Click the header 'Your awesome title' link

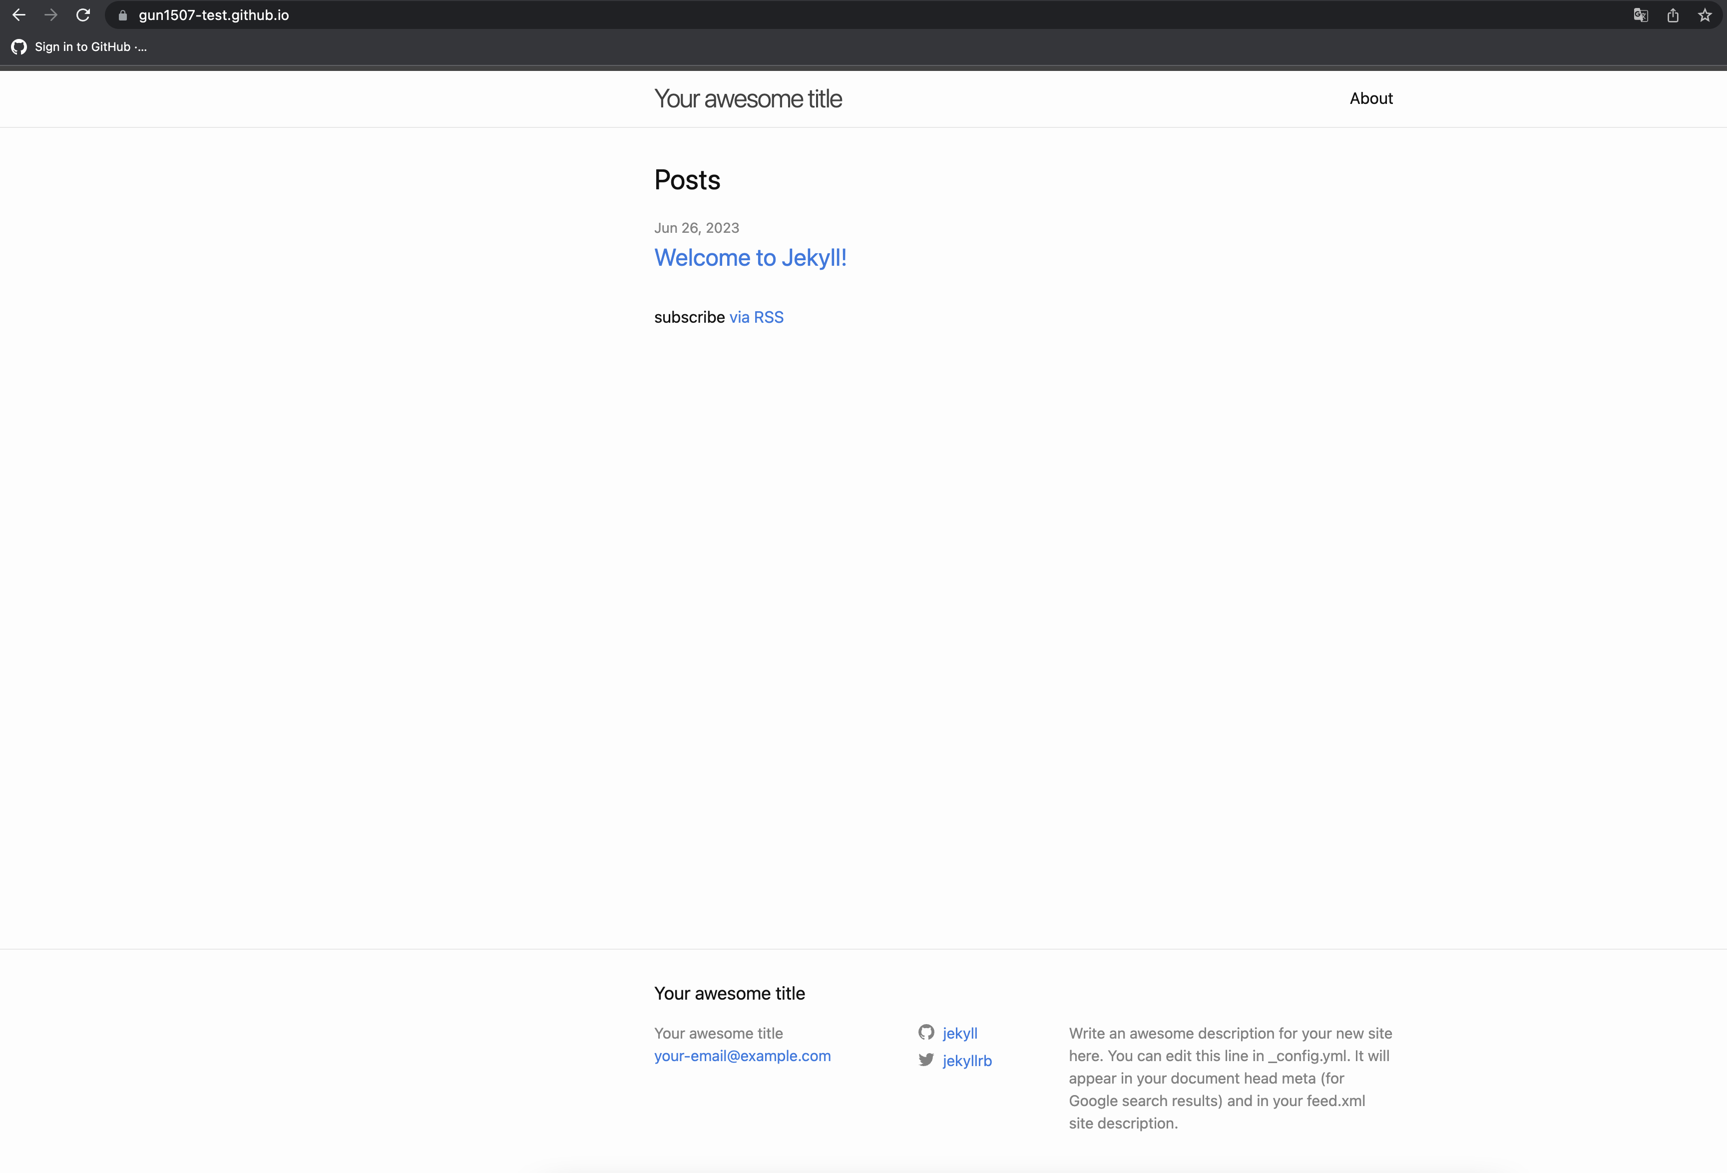pos(748,99)
